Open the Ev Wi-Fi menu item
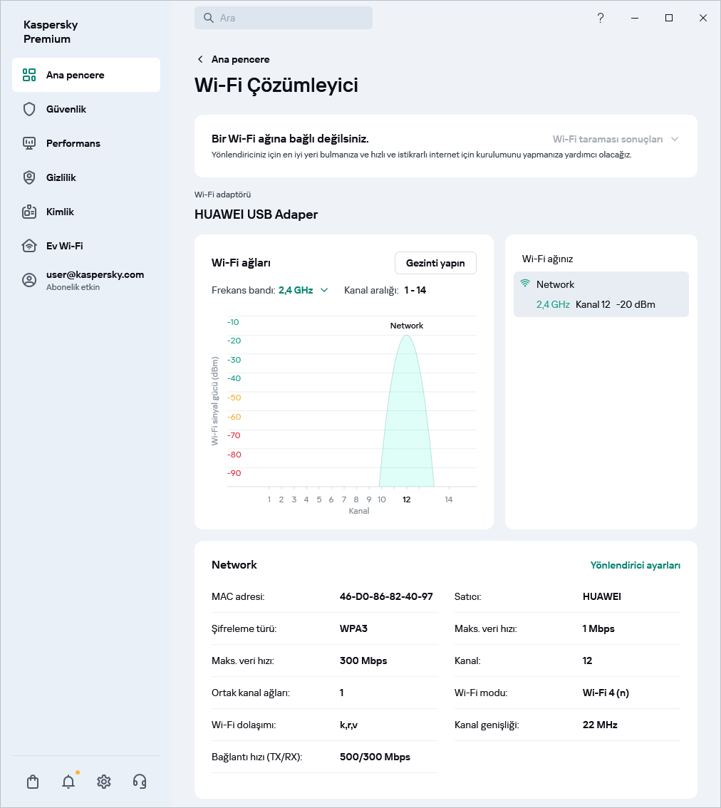 64,246
